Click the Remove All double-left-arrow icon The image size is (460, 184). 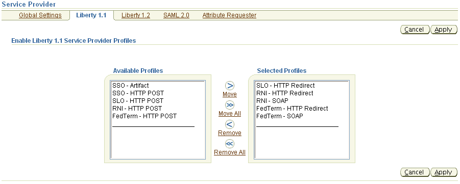tap(230, 144)
